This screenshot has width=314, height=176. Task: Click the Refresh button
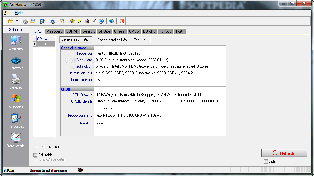[284, 153]
